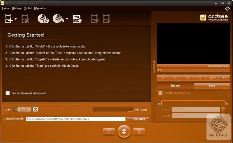Image resolution: width=233 pixels, height=143 pixels.
Task: Expand the snapshot camera dropdown arrow
Action: point(215,78)
